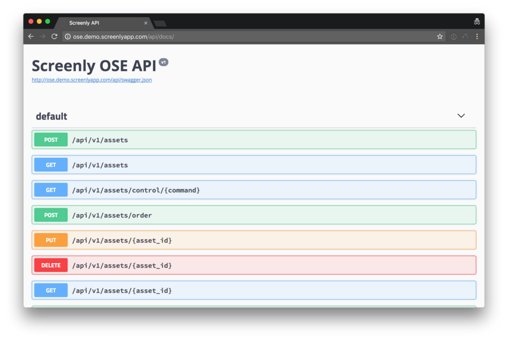Expand the GET /api/v1/assets endpoint
The image size is (508, 341).
(x=254, y=165)
